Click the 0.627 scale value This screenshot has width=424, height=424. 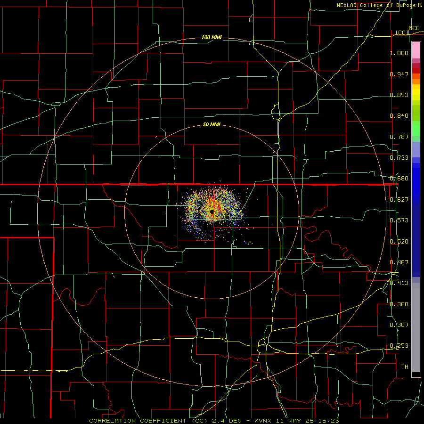click(399, 200)
